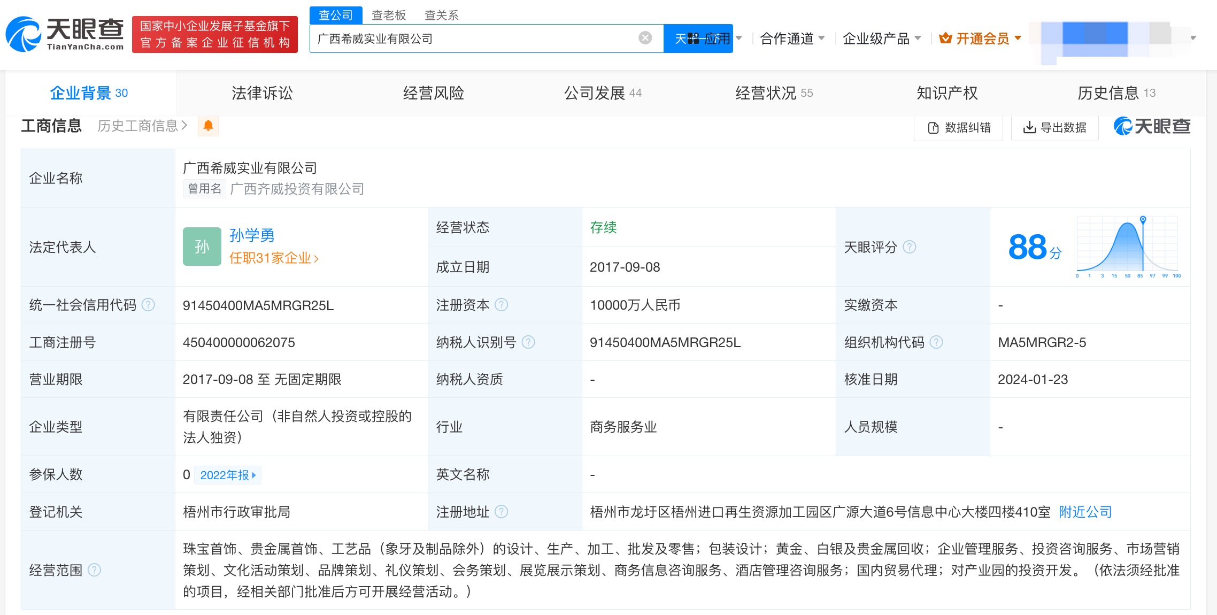
Task: Switch to the 法律诉讼 tab
Action: coord(262,93)
